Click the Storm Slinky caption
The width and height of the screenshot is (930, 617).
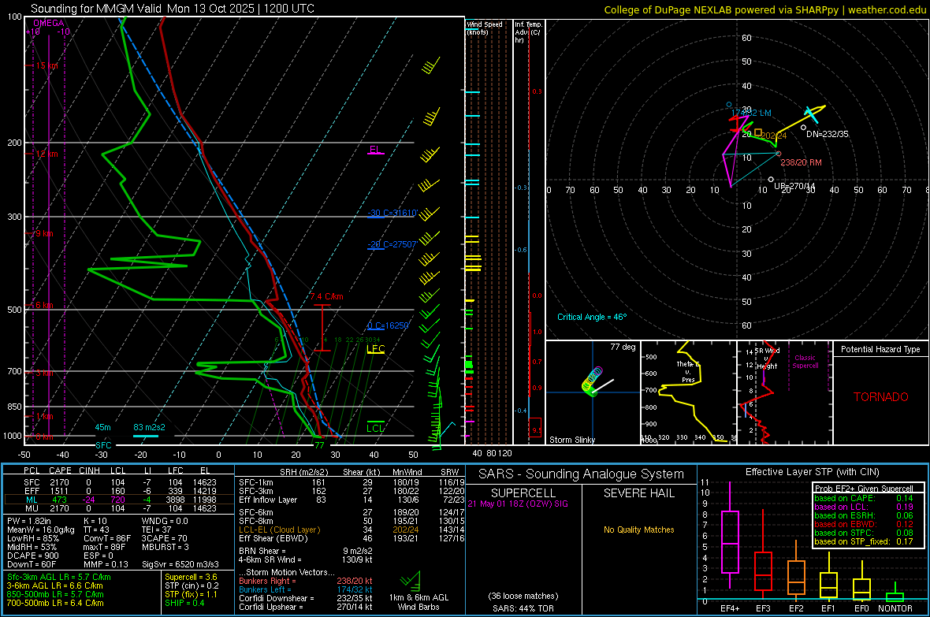pos(572,440)
